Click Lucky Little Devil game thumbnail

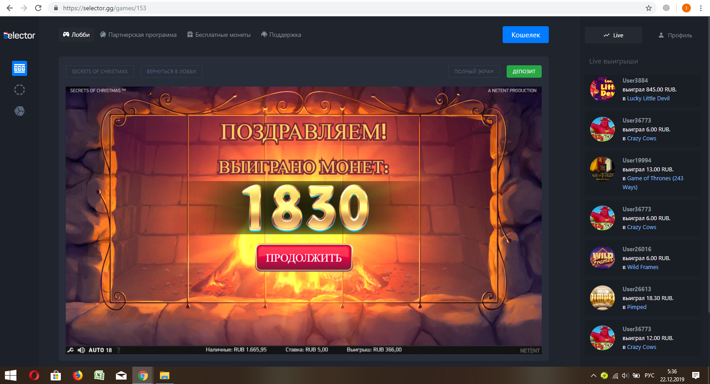(603, 89)
